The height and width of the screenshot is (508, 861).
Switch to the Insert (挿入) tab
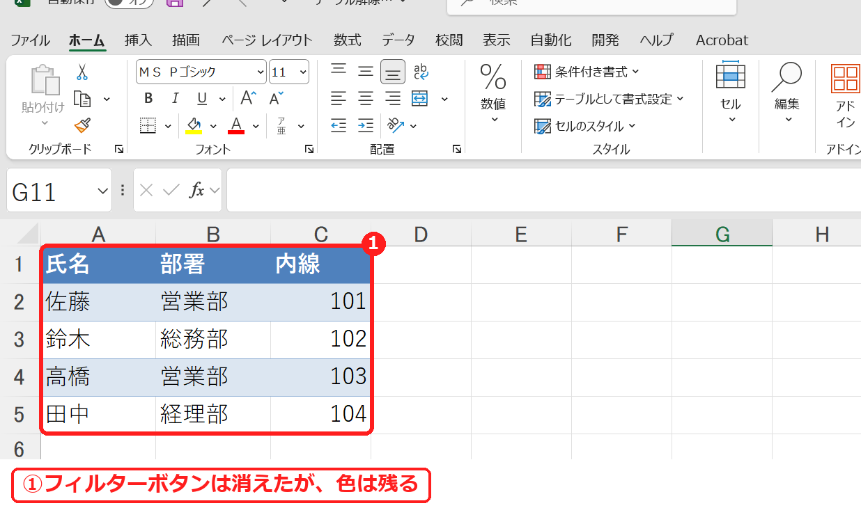138,40
